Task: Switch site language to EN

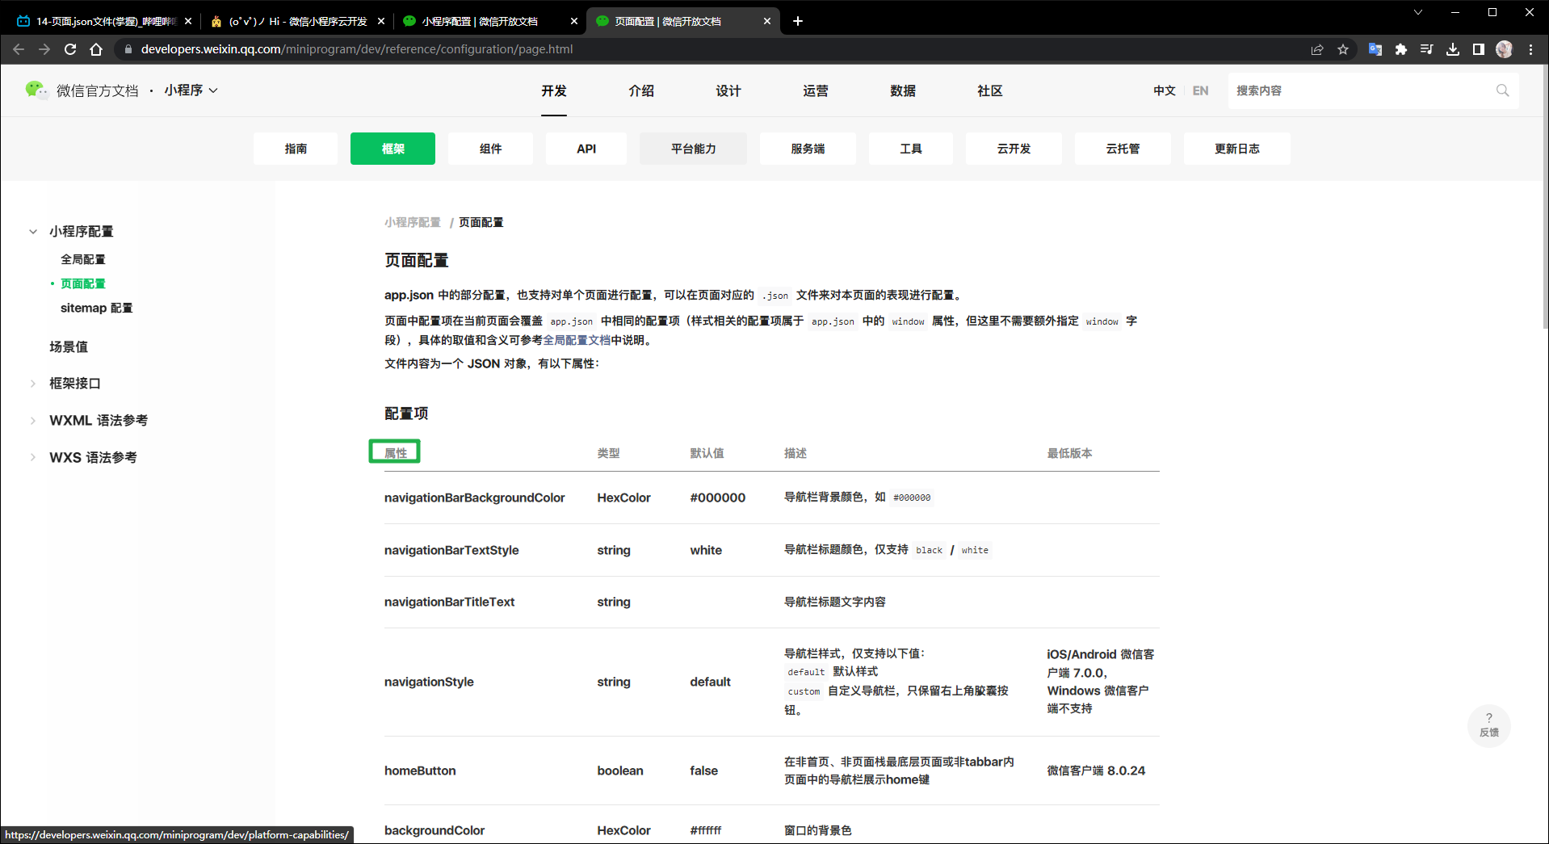Action: [1201, 90]
